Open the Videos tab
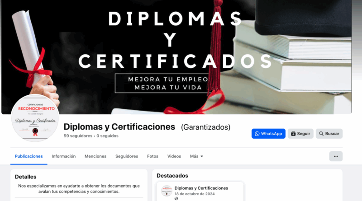Image resolution: width=362 pixels, height=201 pixels. tap(174, 156)
